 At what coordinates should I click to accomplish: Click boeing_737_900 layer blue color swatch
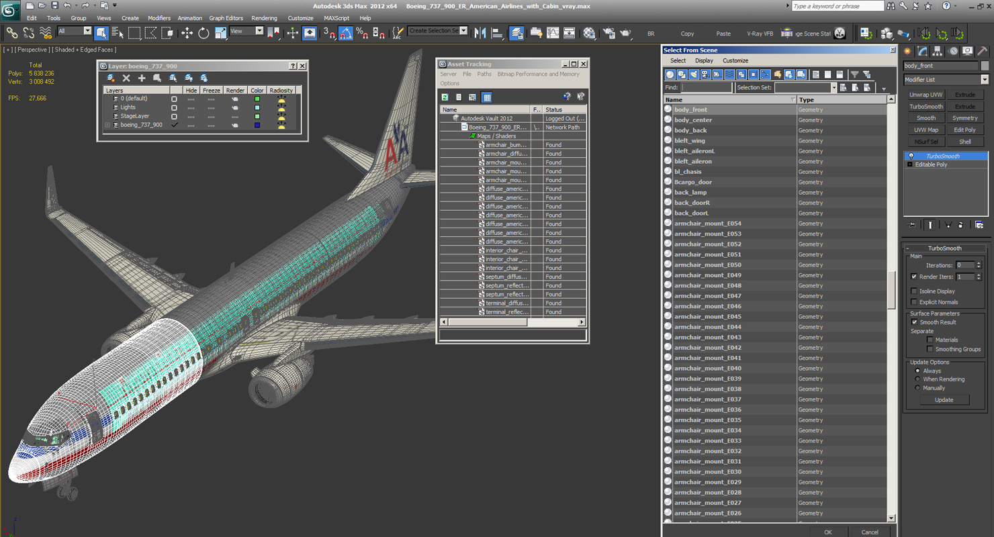pyautogui.click(x=257, y=125)
